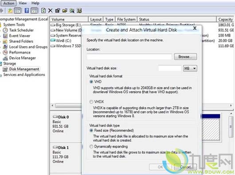The image size is (235, 175).
Task: Select Disk Management in the tree
Action: coord(24,69)
